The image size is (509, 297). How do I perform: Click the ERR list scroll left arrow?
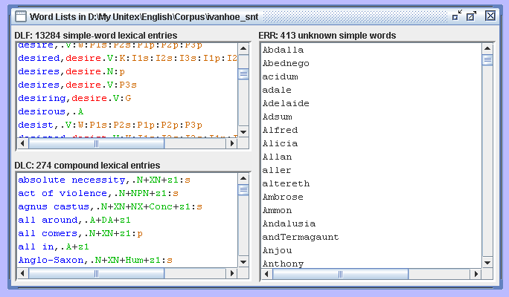coord(266,274)
